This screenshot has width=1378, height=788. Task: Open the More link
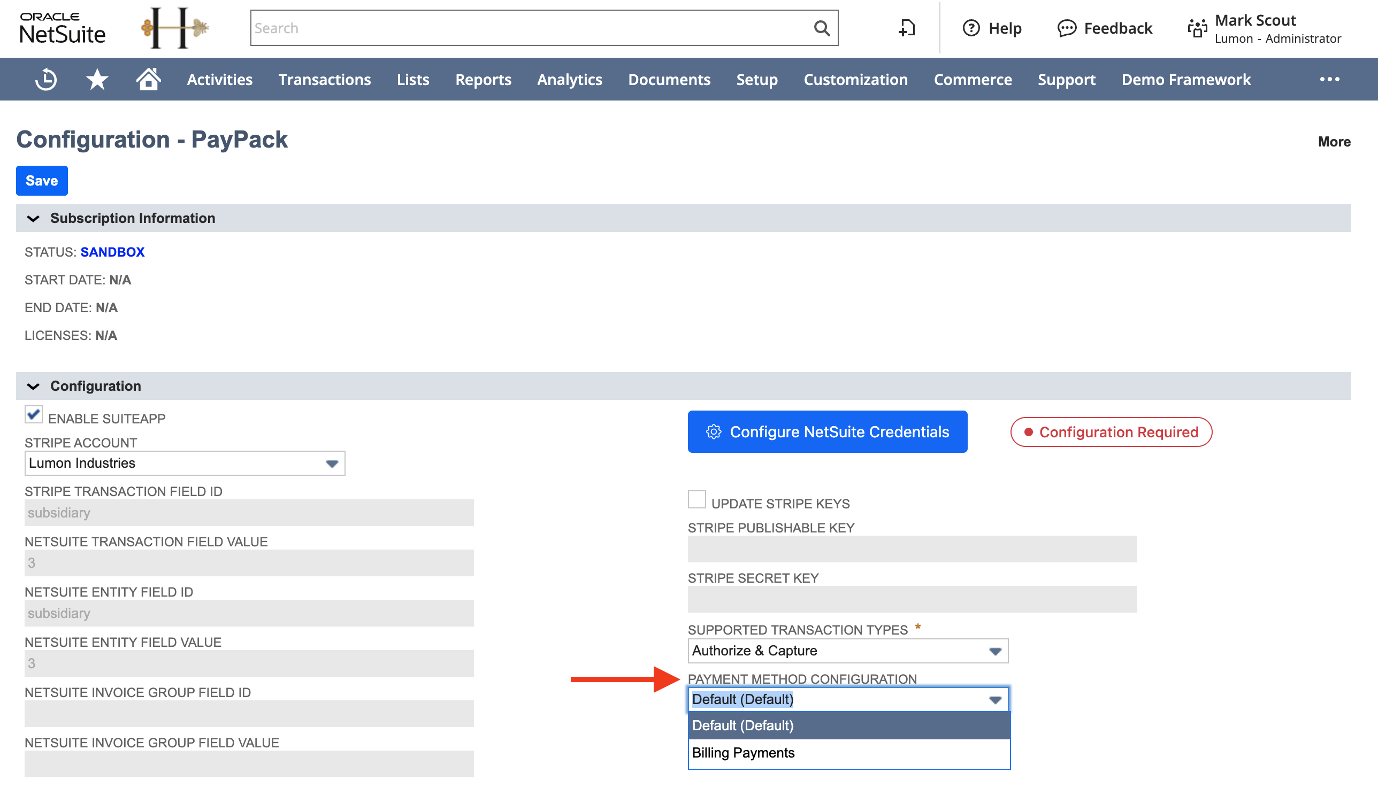coord(1334,142)
